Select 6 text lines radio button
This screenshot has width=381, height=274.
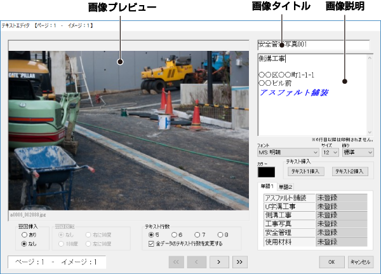pos(174,235)
